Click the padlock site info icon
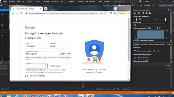Viewport: 174px width, 97px height. pos(27,13)
